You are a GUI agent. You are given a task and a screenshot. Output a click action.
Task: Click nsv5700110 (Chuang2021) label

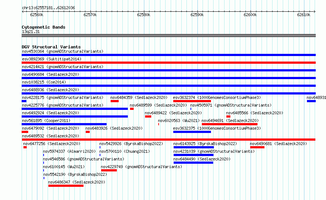125,151
